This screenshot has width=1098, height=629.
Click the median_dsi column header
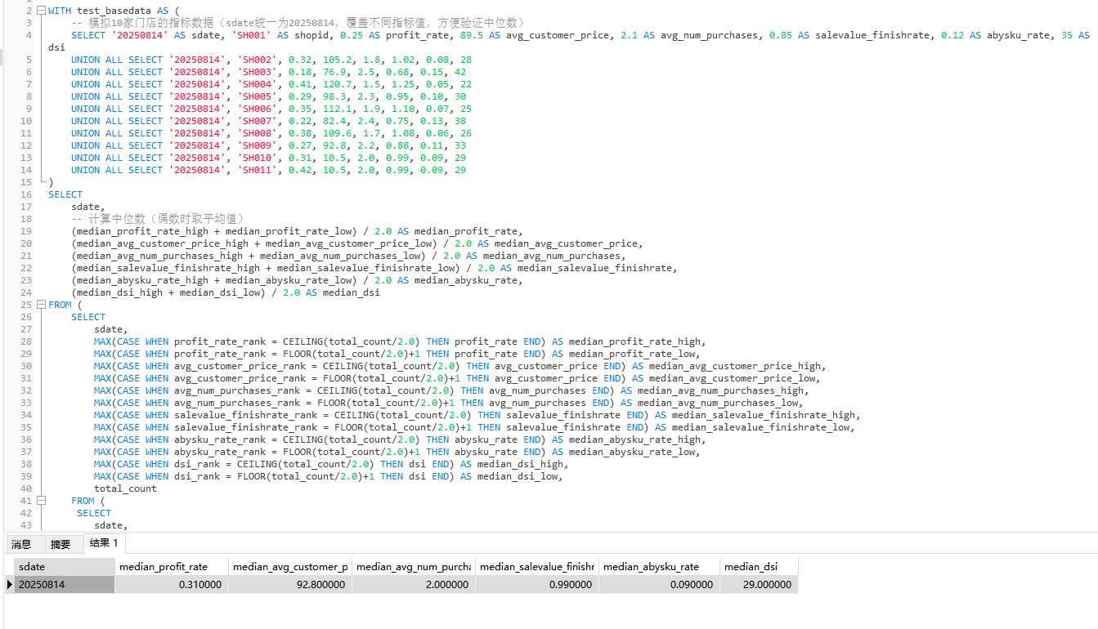[760, 566]
